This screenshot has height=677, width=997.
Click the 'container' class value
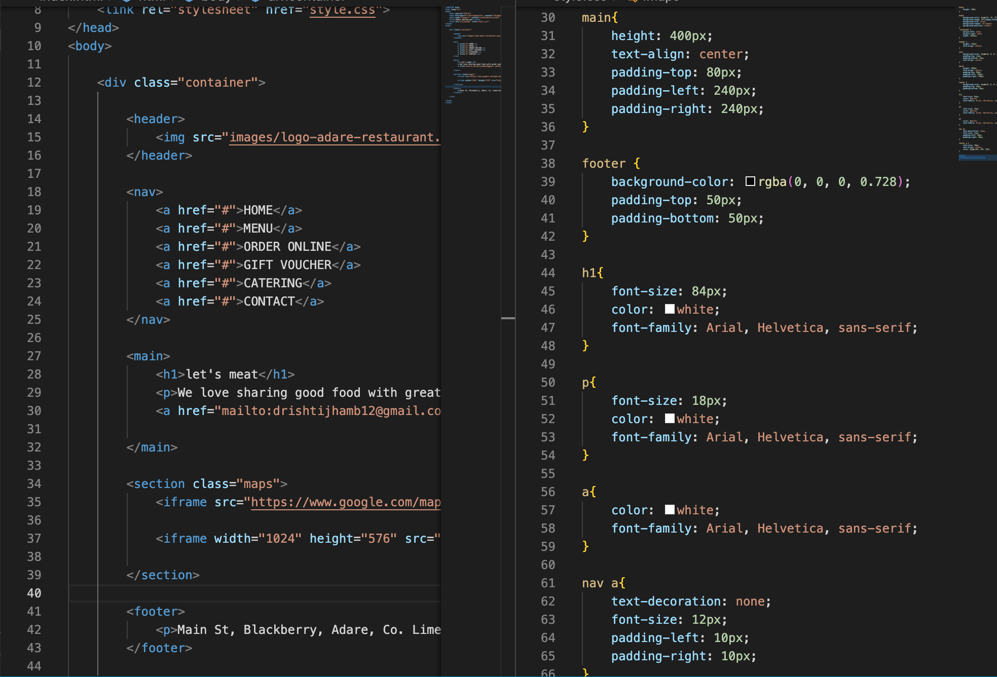coord(218,83)
